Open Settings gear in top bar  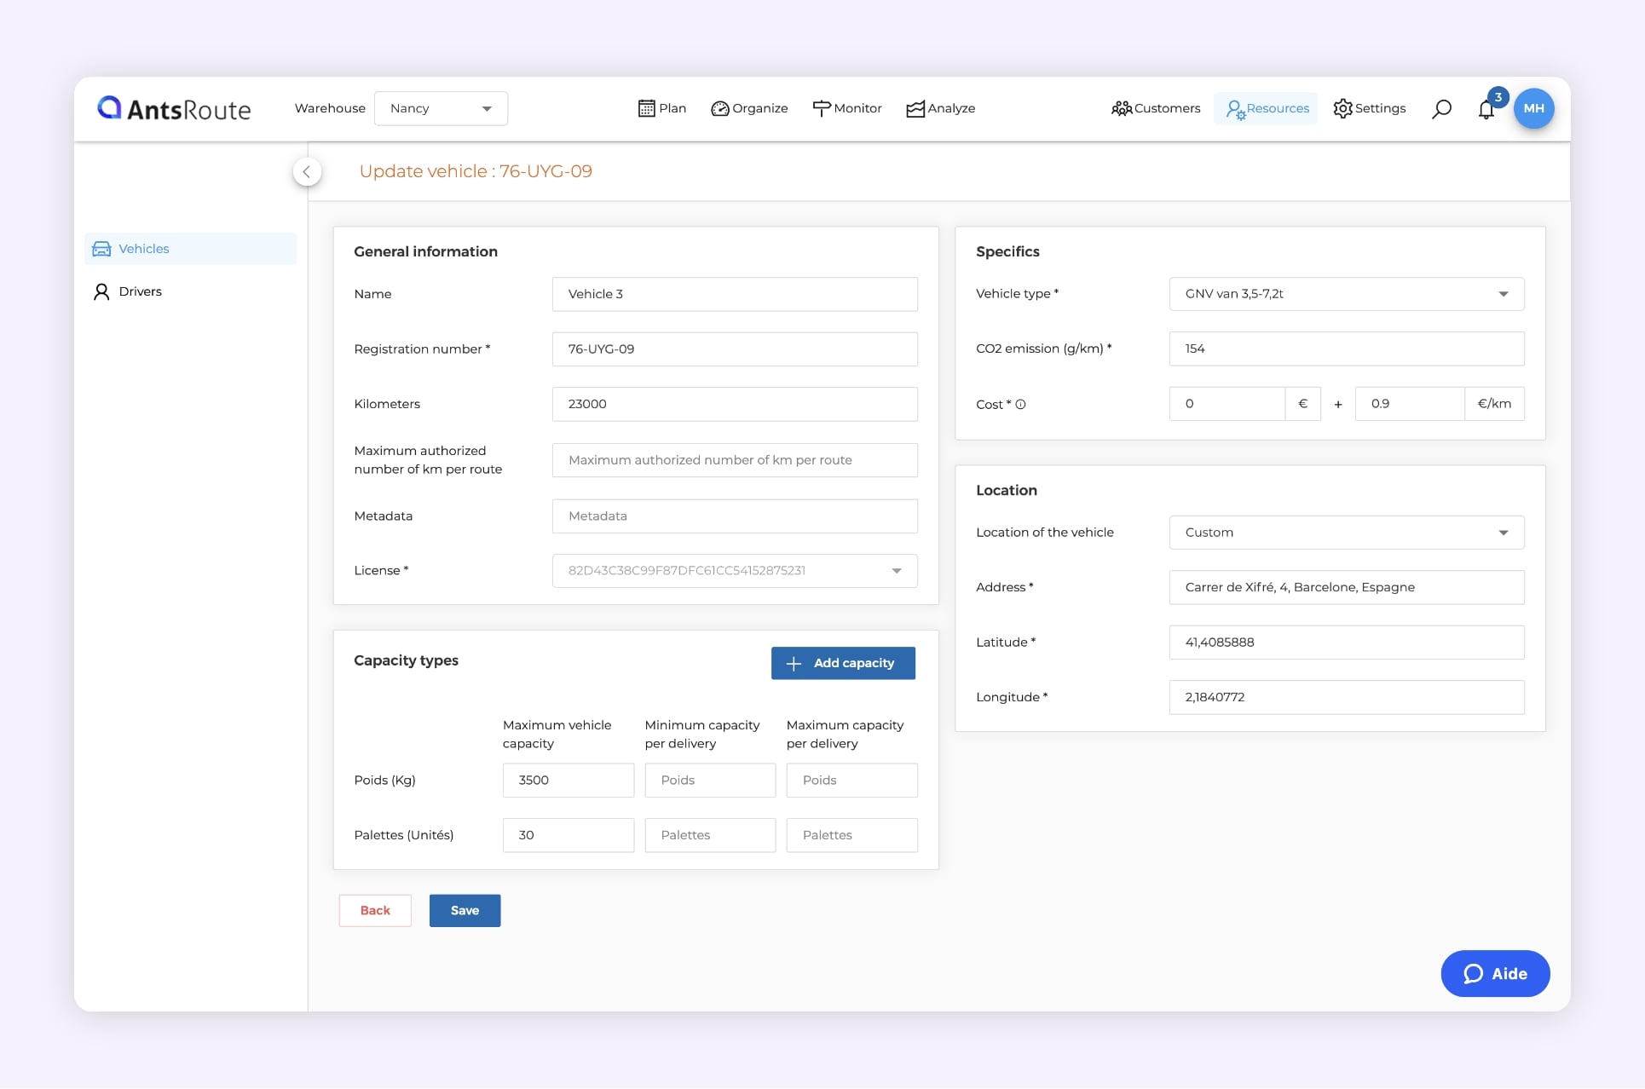pos(1369,108)
